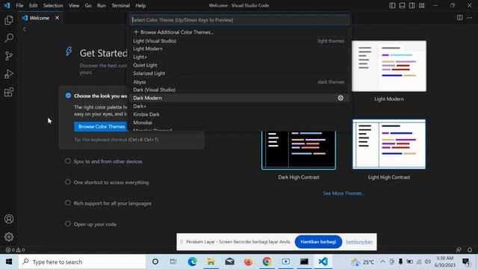Pick Light (Visual Studio) theme
478x269 pixels.
239,41
